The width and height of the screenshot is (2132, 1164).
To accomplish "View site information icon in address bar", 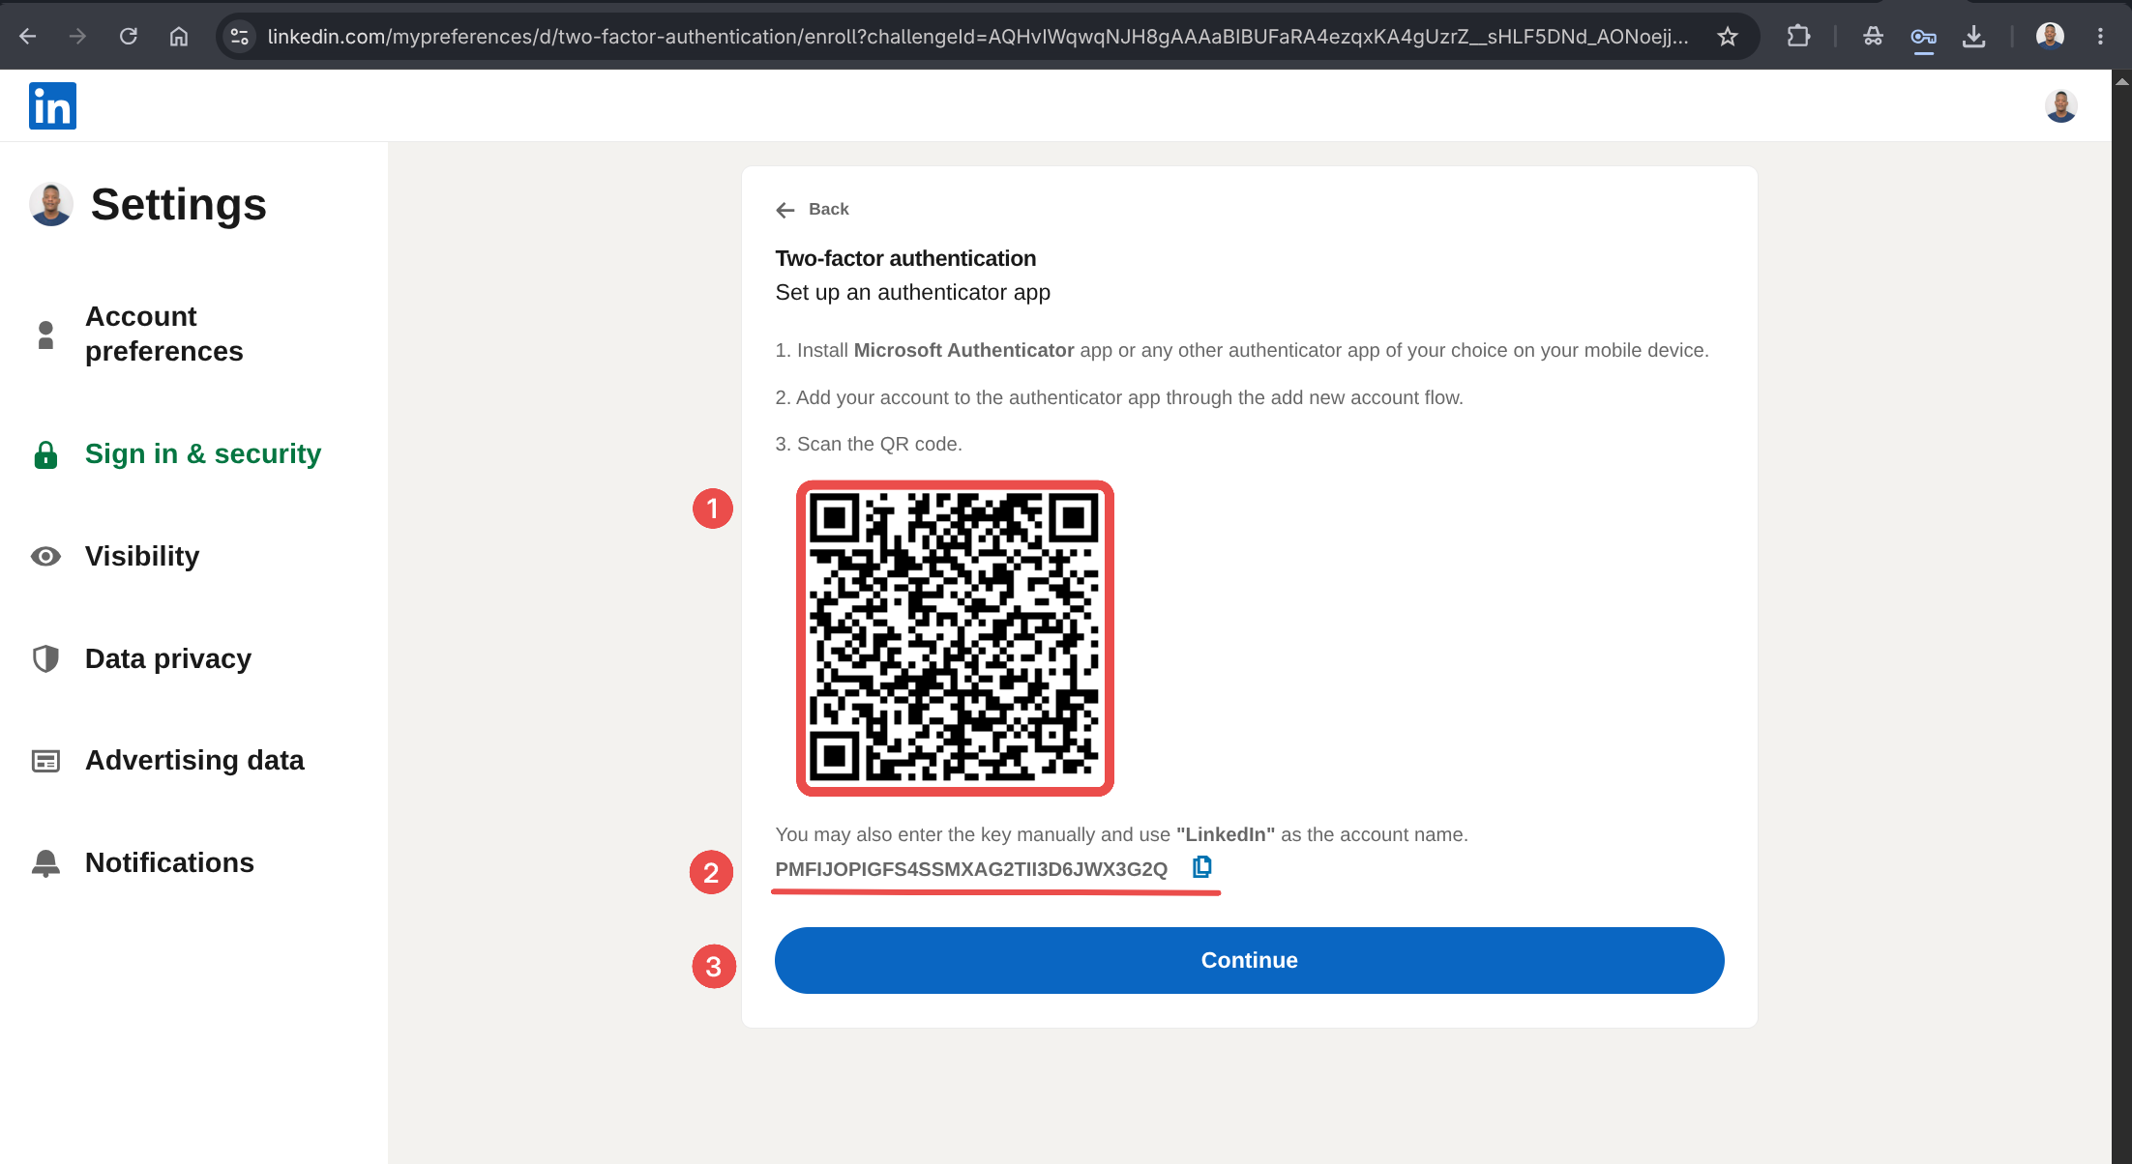I will [x=238, y=37].
